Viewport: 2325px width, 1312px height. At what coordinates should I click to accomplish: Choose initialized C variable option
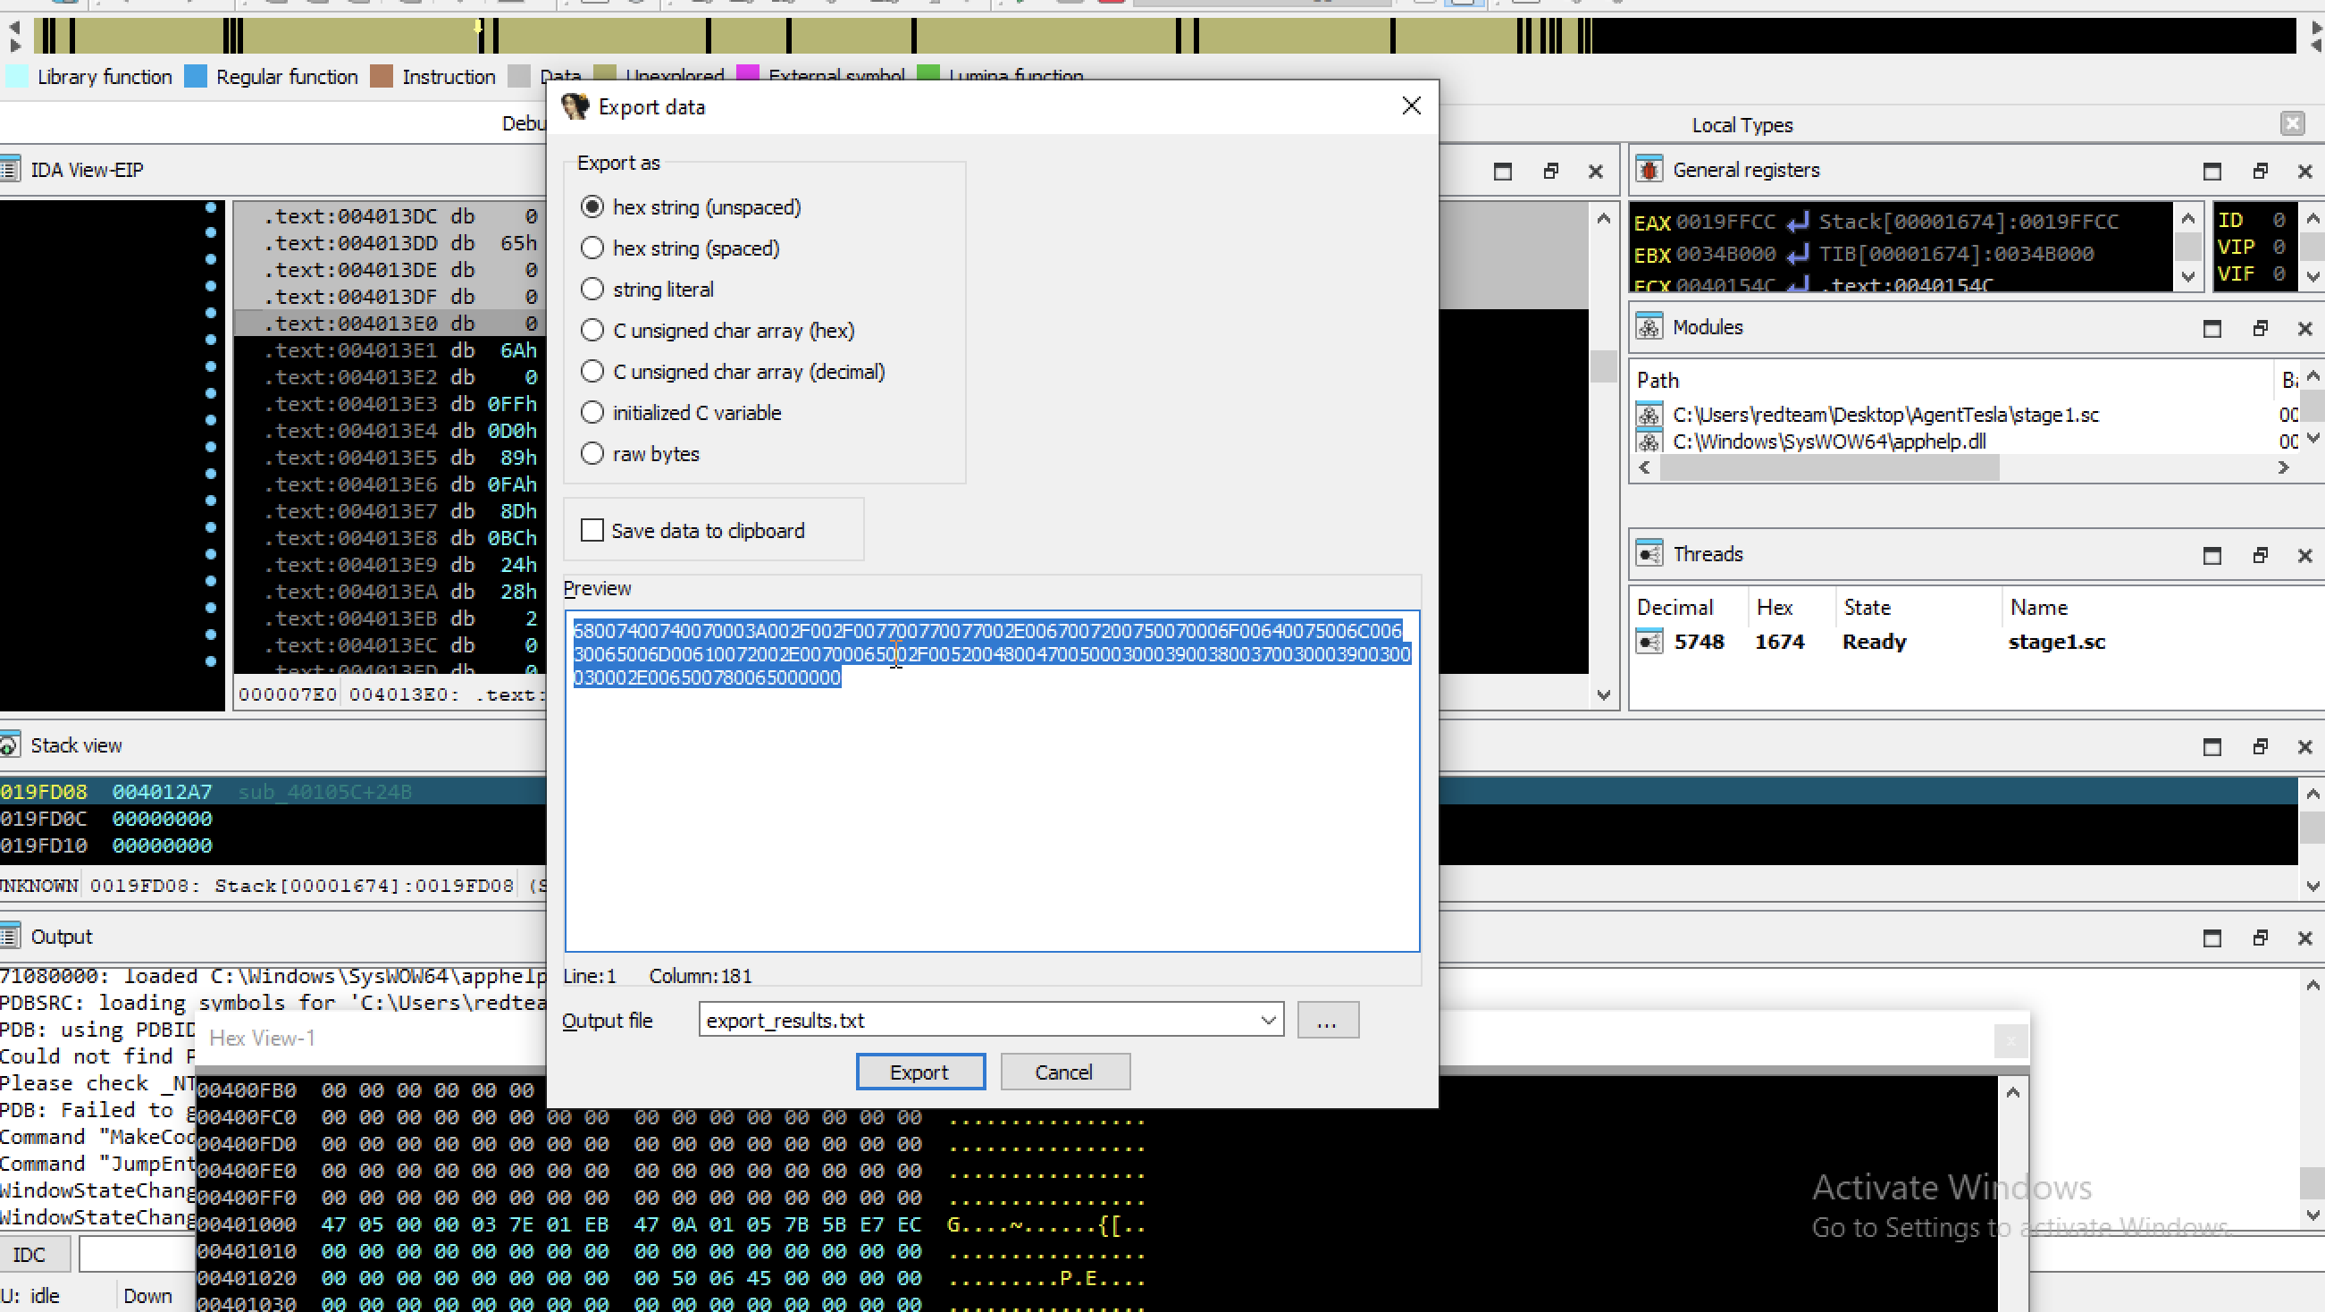(x=592, y=413)
